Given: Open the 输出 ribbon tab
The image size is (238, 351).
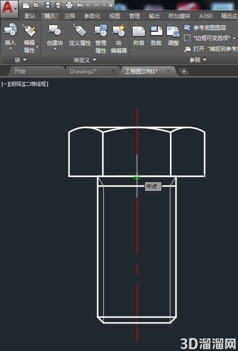Looking at the screenshot, I should pos(154,16).
